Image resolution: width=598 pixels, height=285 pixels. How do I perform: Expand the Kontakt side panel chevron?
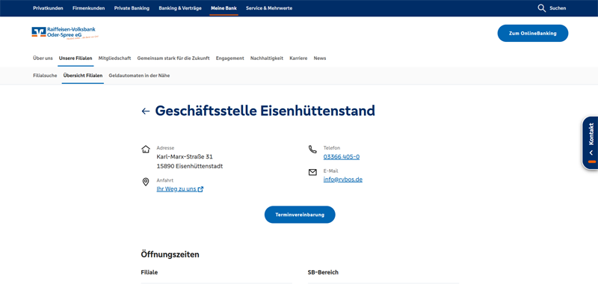pos(591,153)
